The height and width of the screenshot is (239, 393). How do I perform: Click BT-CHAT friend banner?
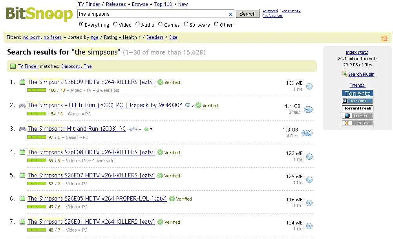click(357, 101)
